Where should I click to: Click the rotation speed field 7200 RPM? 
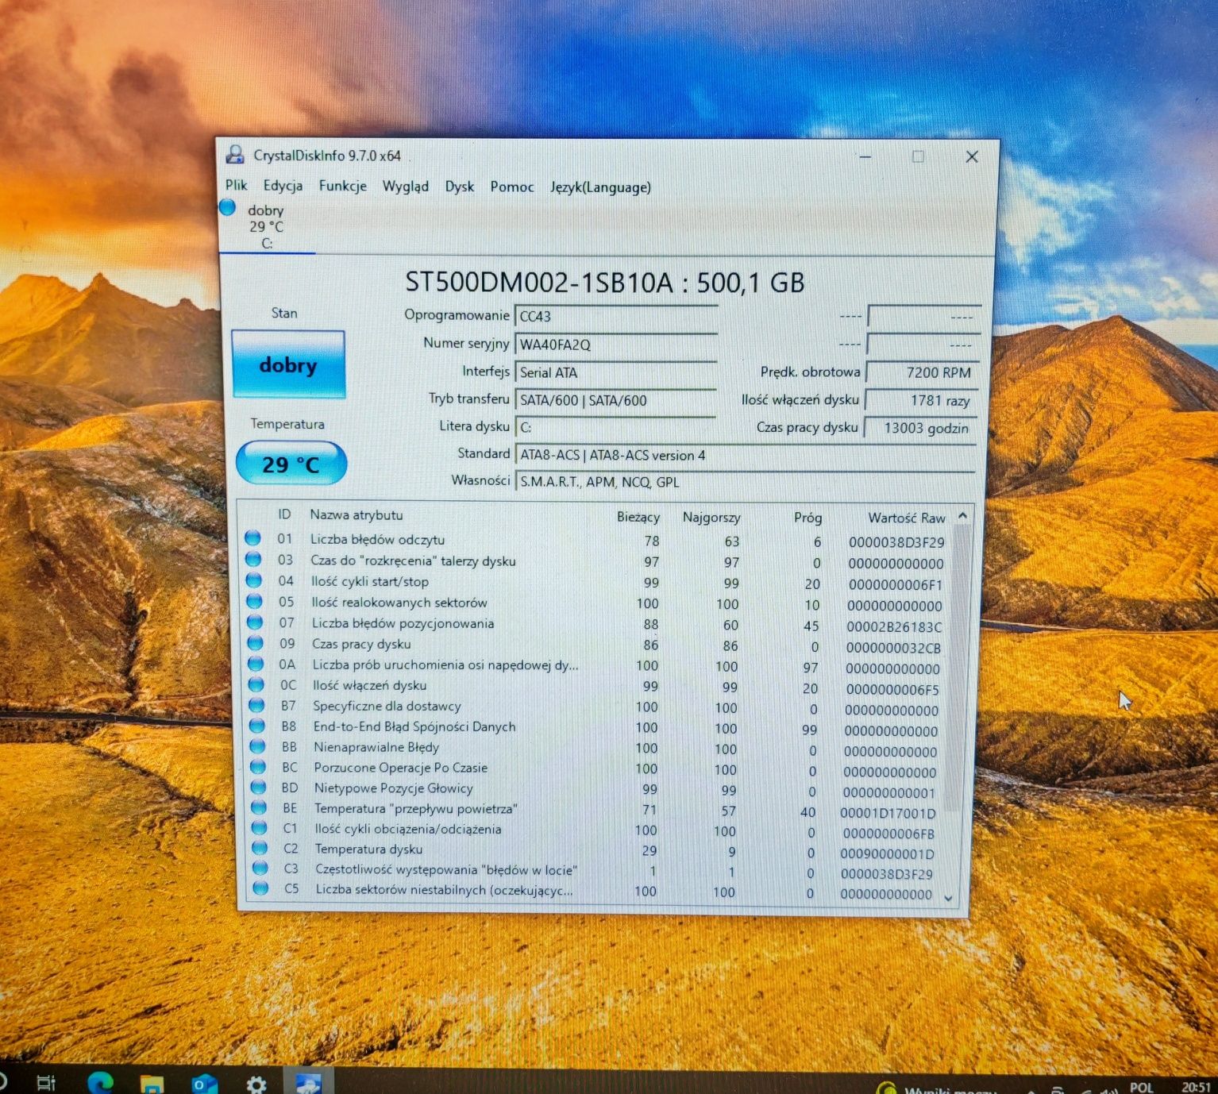922,372
